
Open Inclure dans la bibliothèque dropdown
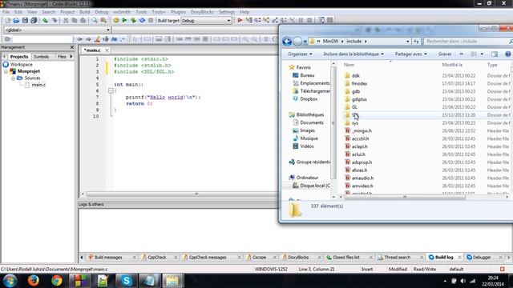tap(353, 54)
